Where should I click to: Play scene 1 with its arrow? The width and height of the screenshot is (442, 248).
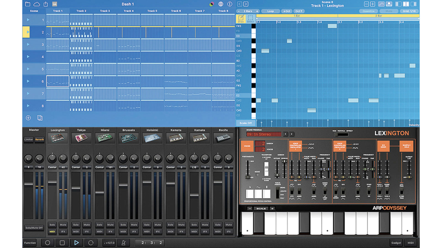[x=28, y=20]
